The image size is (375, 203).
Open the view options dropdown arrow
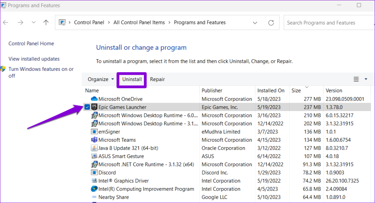pos(366,79)
